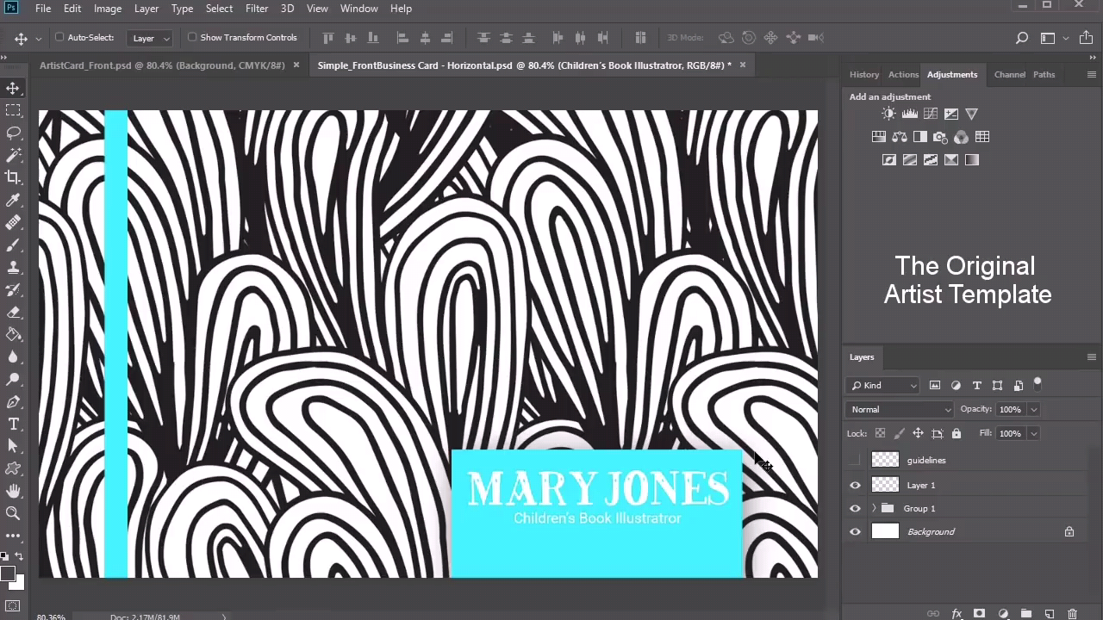Choose the Horizontal Type tool
The height and width of the screenshot is (620, 1103).
coord(13,424)
